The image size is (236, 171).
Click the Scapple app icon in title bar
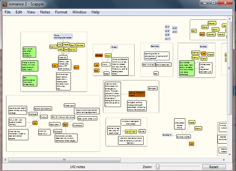point(4,3)
